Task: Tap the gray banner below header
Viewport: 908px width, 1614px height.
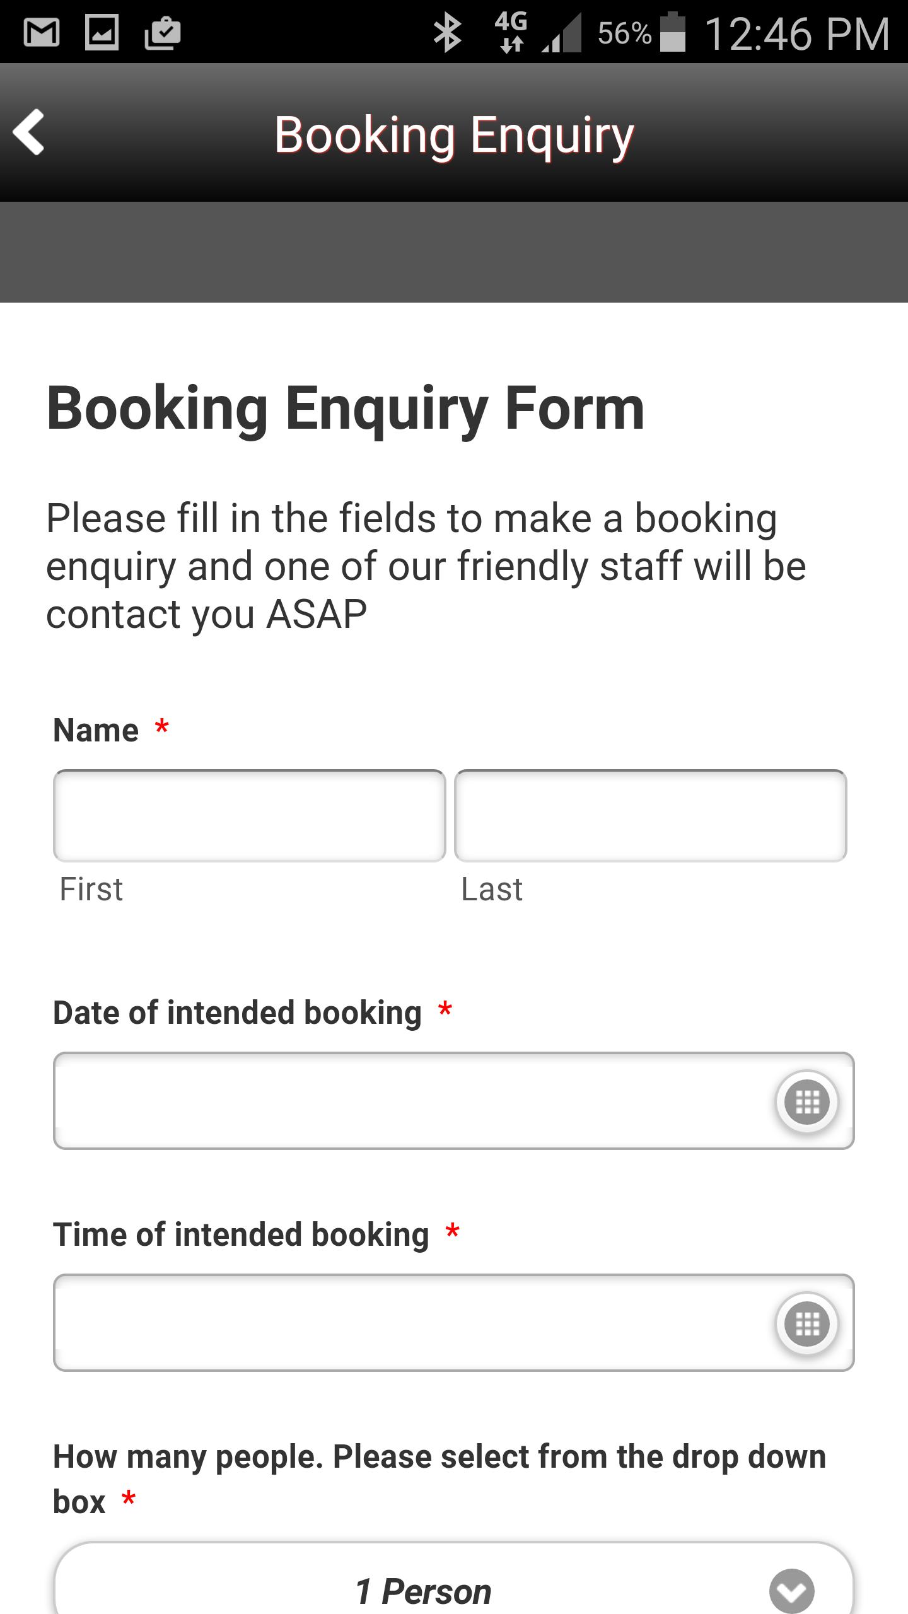Action: pos(454,252)
